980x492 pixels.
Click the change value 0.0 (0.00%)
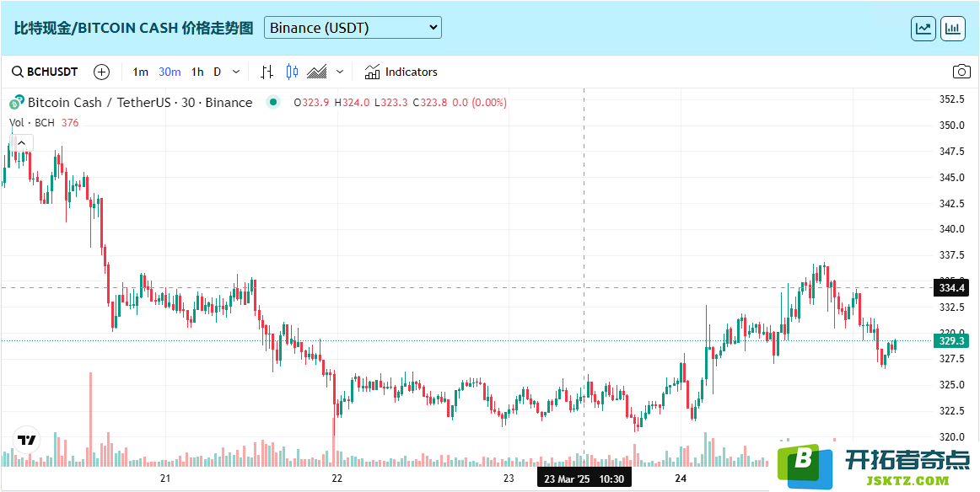(479, 103)
